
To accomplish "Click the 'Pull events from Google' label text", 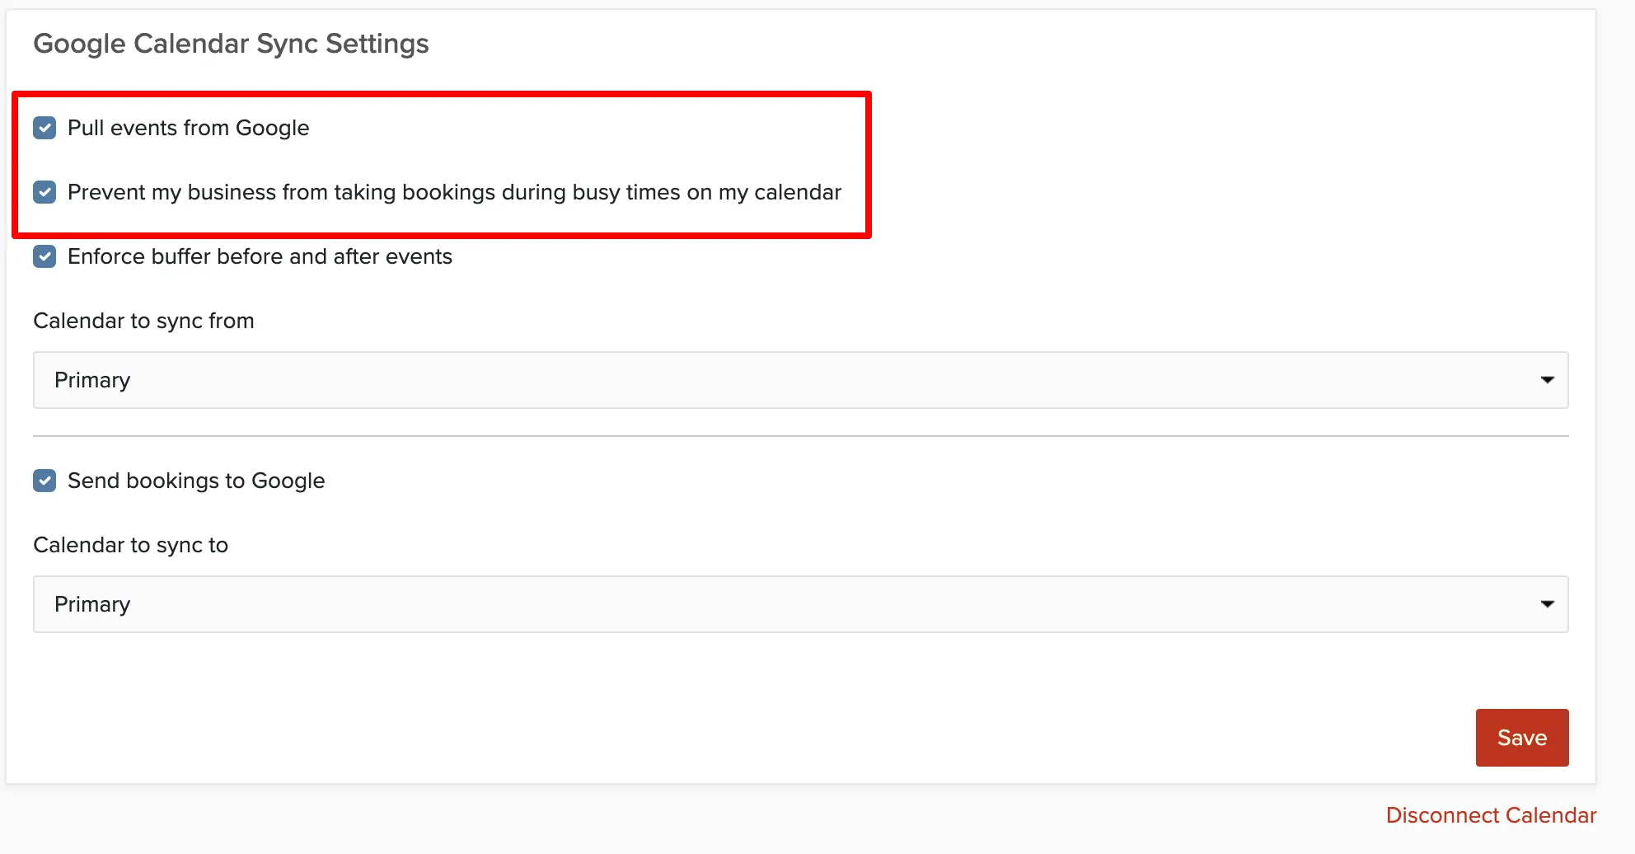I will (188, 128).
